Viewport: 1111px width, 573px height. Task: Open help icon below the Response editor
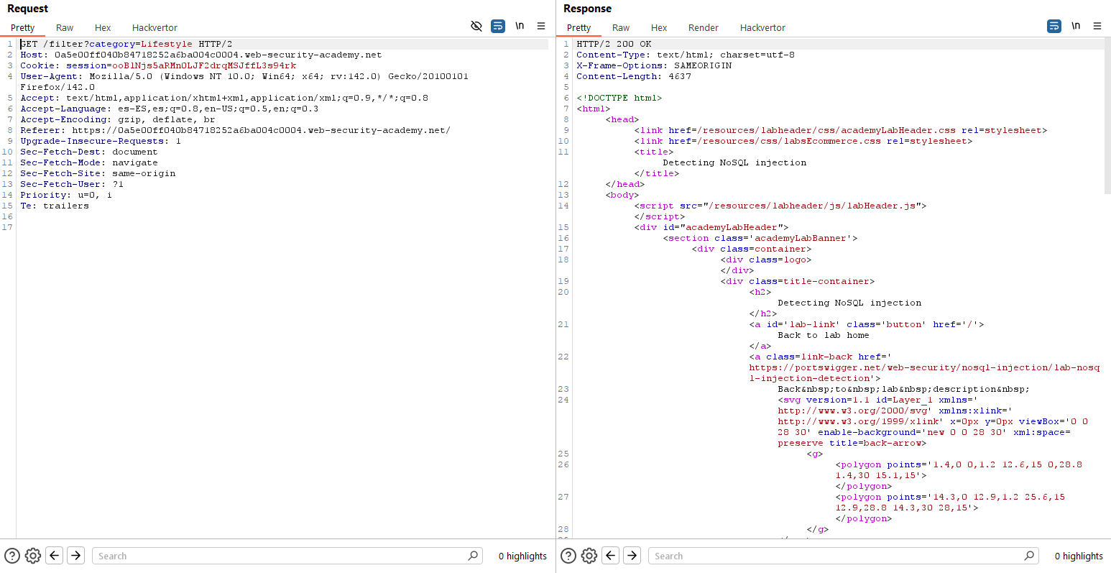click(568, 556)
